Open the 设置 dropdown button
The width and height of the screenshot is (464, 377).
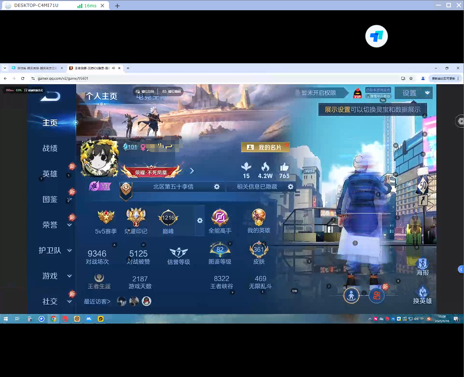click(414, 93)
